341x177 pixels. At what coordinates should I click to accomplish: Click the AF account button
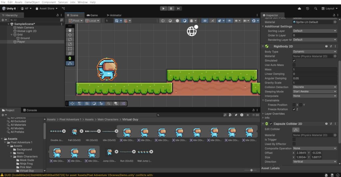click(26, 8)
